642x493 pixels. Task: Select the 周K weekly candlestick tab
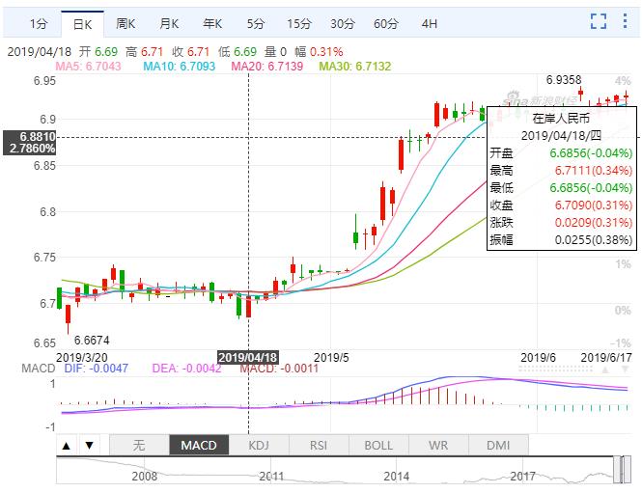pyautogui.click(x=126, y=22)
